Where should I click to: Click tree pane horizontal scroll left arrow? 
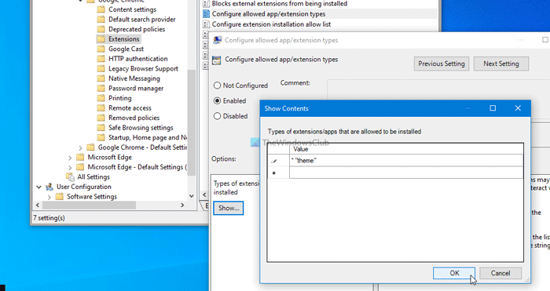[x=38, y=205]
